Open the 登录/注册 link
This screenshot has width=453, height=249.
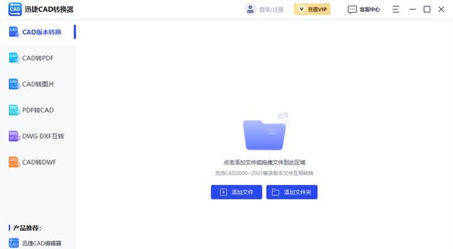click(x=271, y=9)
